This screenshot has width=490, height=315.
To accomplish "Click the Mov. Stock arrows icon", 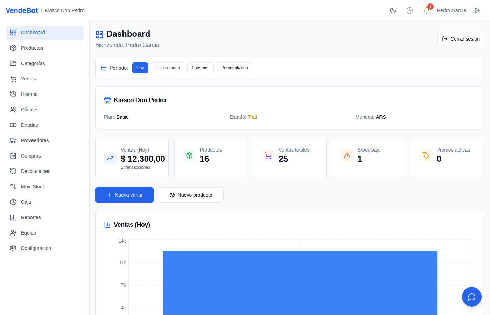I will click(13, 187).
